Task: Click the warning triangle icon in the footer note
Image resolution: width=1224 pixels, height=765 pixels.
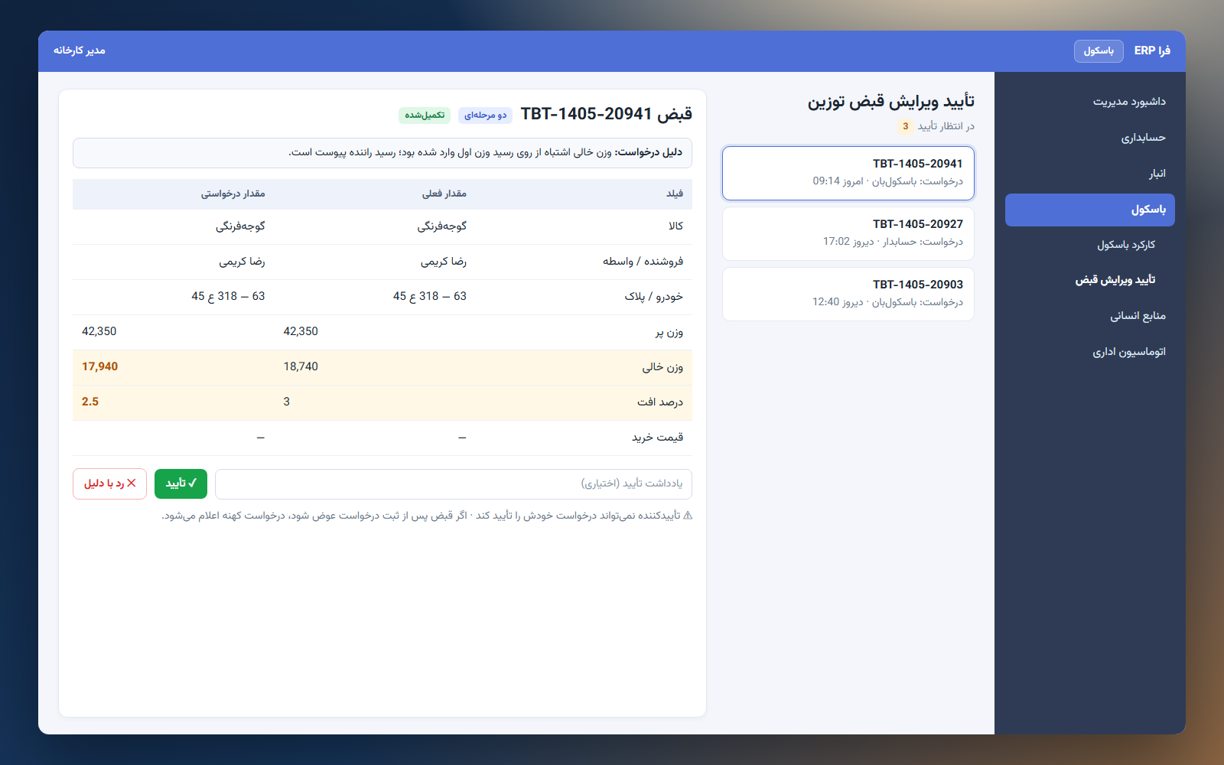Action: coord(687,516)
